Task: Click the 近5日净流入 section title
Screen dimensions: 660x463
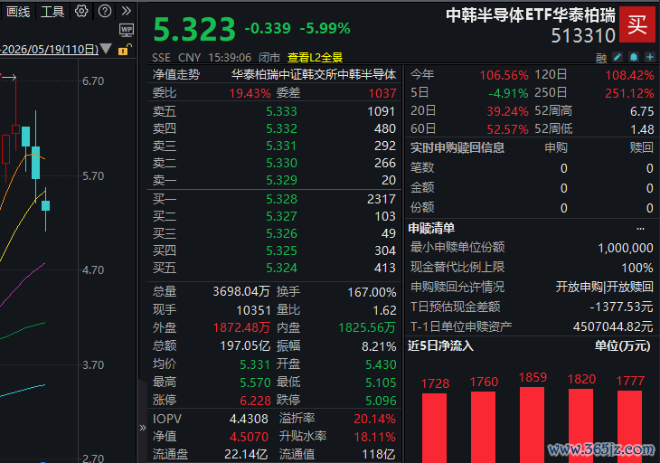Action: tap(440, 346)
